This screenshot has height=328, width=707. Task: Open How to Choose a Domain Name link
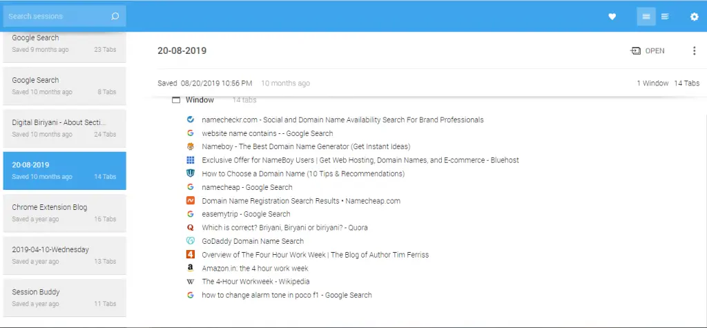[x=303, y=173]
